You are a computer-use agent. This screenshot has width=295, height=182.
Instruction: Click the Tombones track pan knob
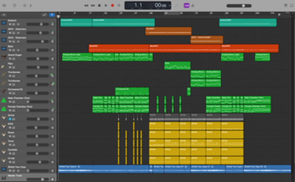click(52, 76)
